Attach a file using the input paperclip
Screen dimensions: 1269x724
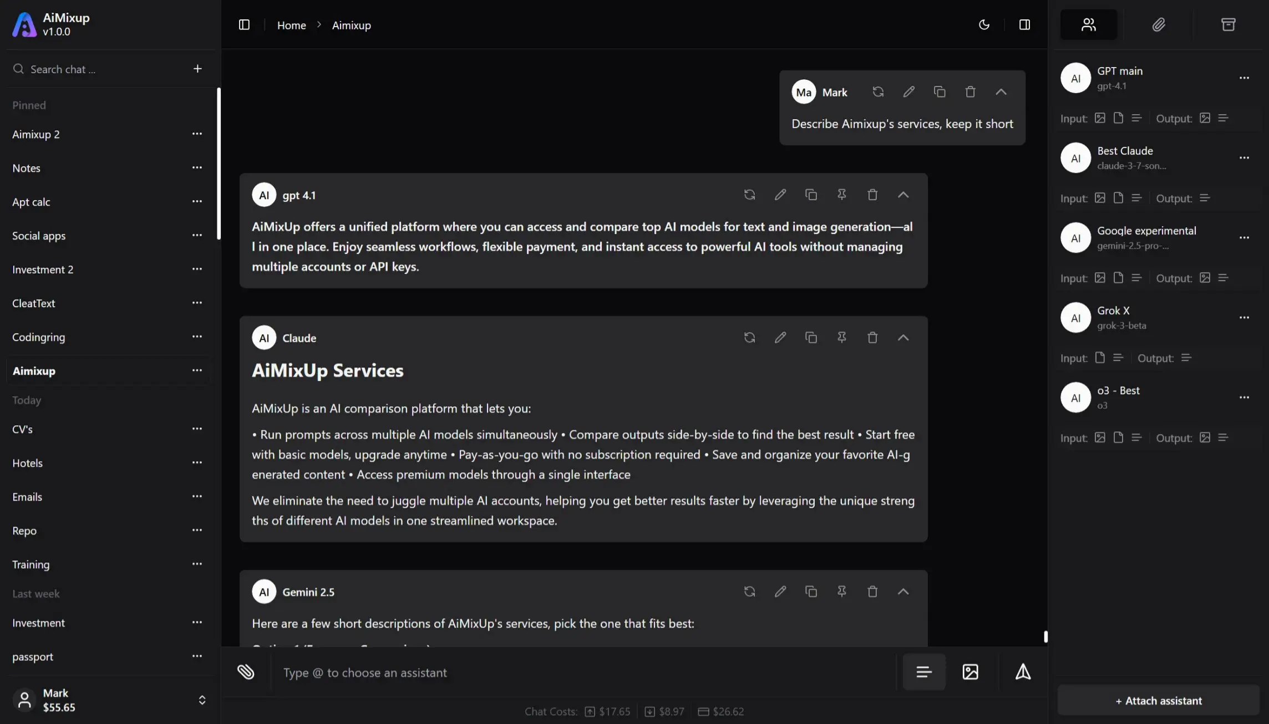245,672
